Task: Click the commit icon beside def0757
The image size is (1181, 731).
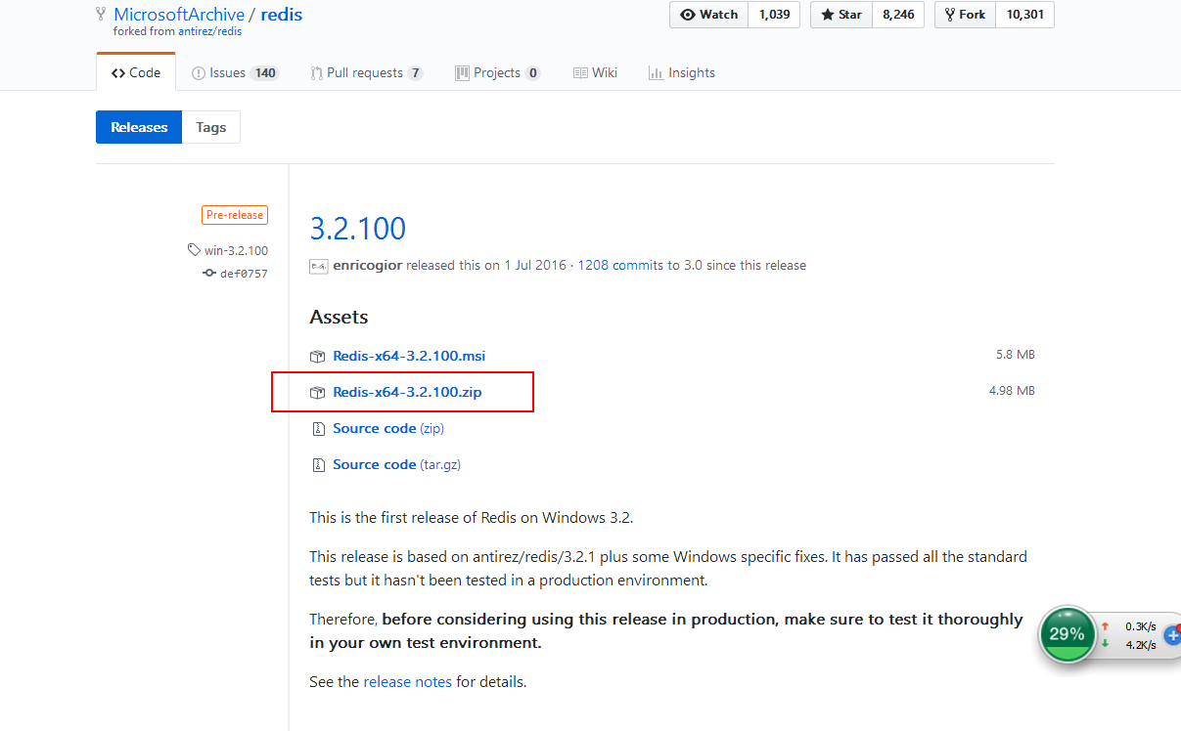Action: [x=208, y=274]
